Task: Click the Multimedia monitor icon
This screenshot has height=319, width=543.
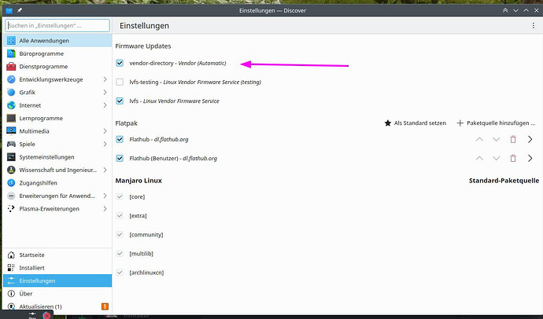Action: click(11, 131)
